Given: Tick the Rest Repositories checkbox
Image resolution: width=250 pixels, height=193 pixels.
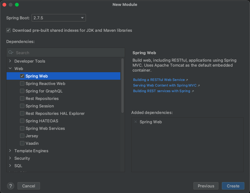Looking at the screenshot, I should click(22, 98).
